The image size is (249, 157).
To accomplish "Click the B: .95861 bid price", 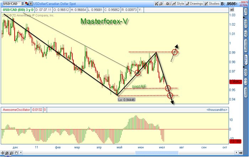I will tap(229, 4).
